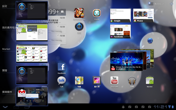The image size is (176, 110).
Task: Open the 應用程式 apps drawer button
Action: (x=156, y=4)
